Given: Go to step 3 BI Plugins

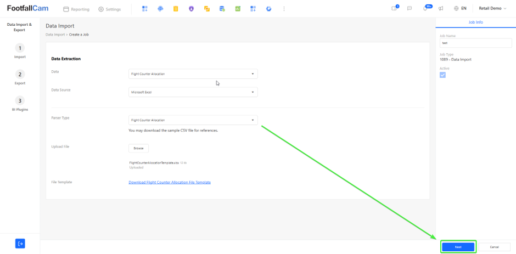Looking at the screenshot, I should (20, 104).
